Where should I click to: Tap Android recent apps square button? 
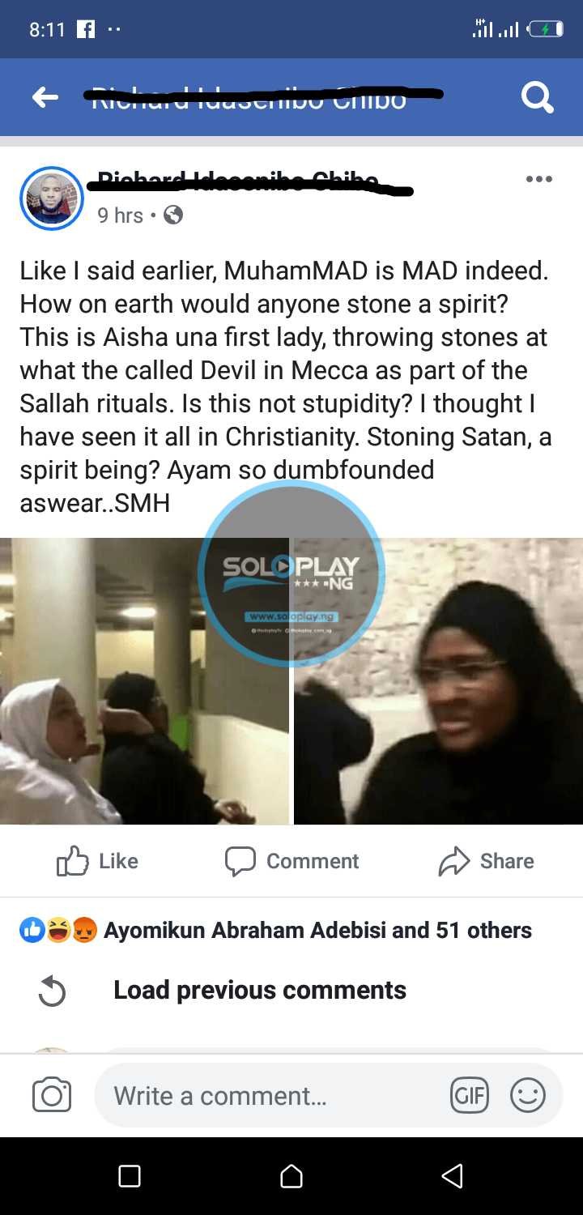(x=130, y=1176)
